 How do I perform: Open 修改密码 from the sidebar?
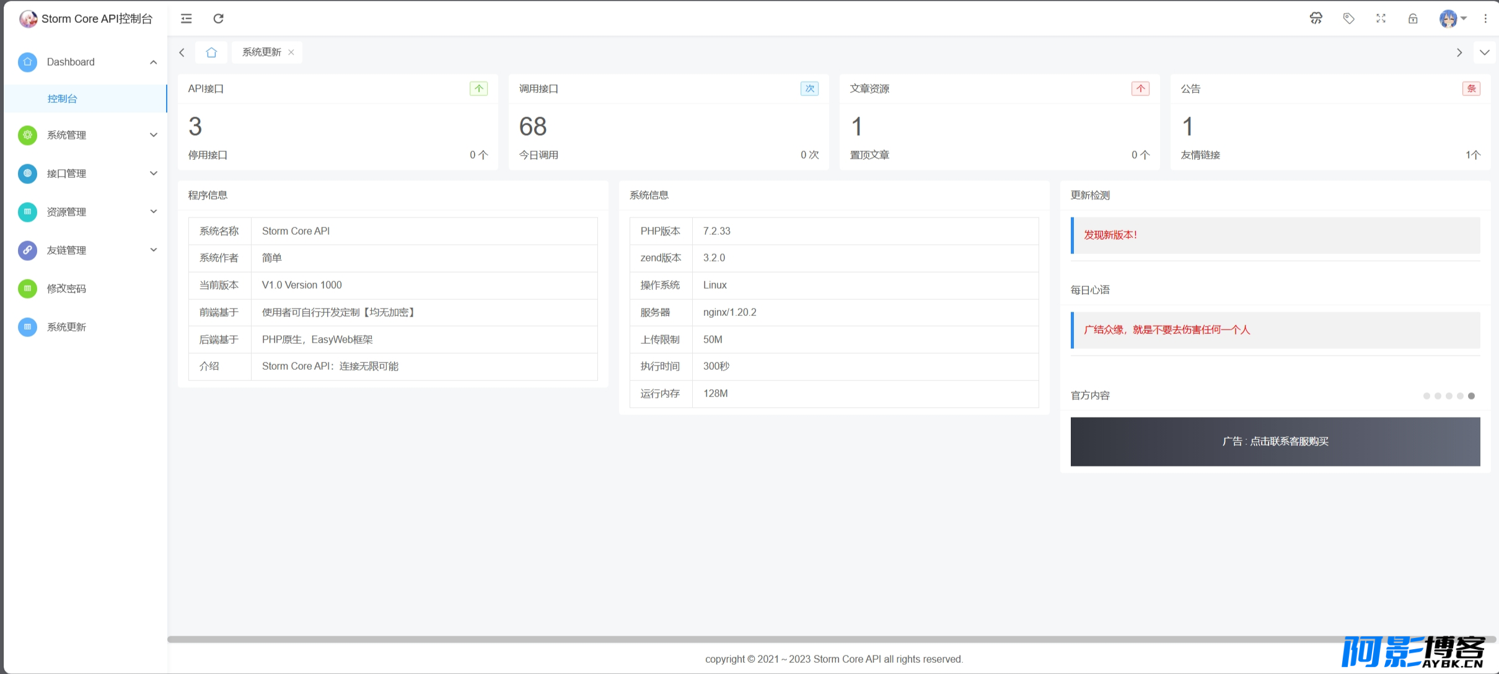[x=85, y=289]
